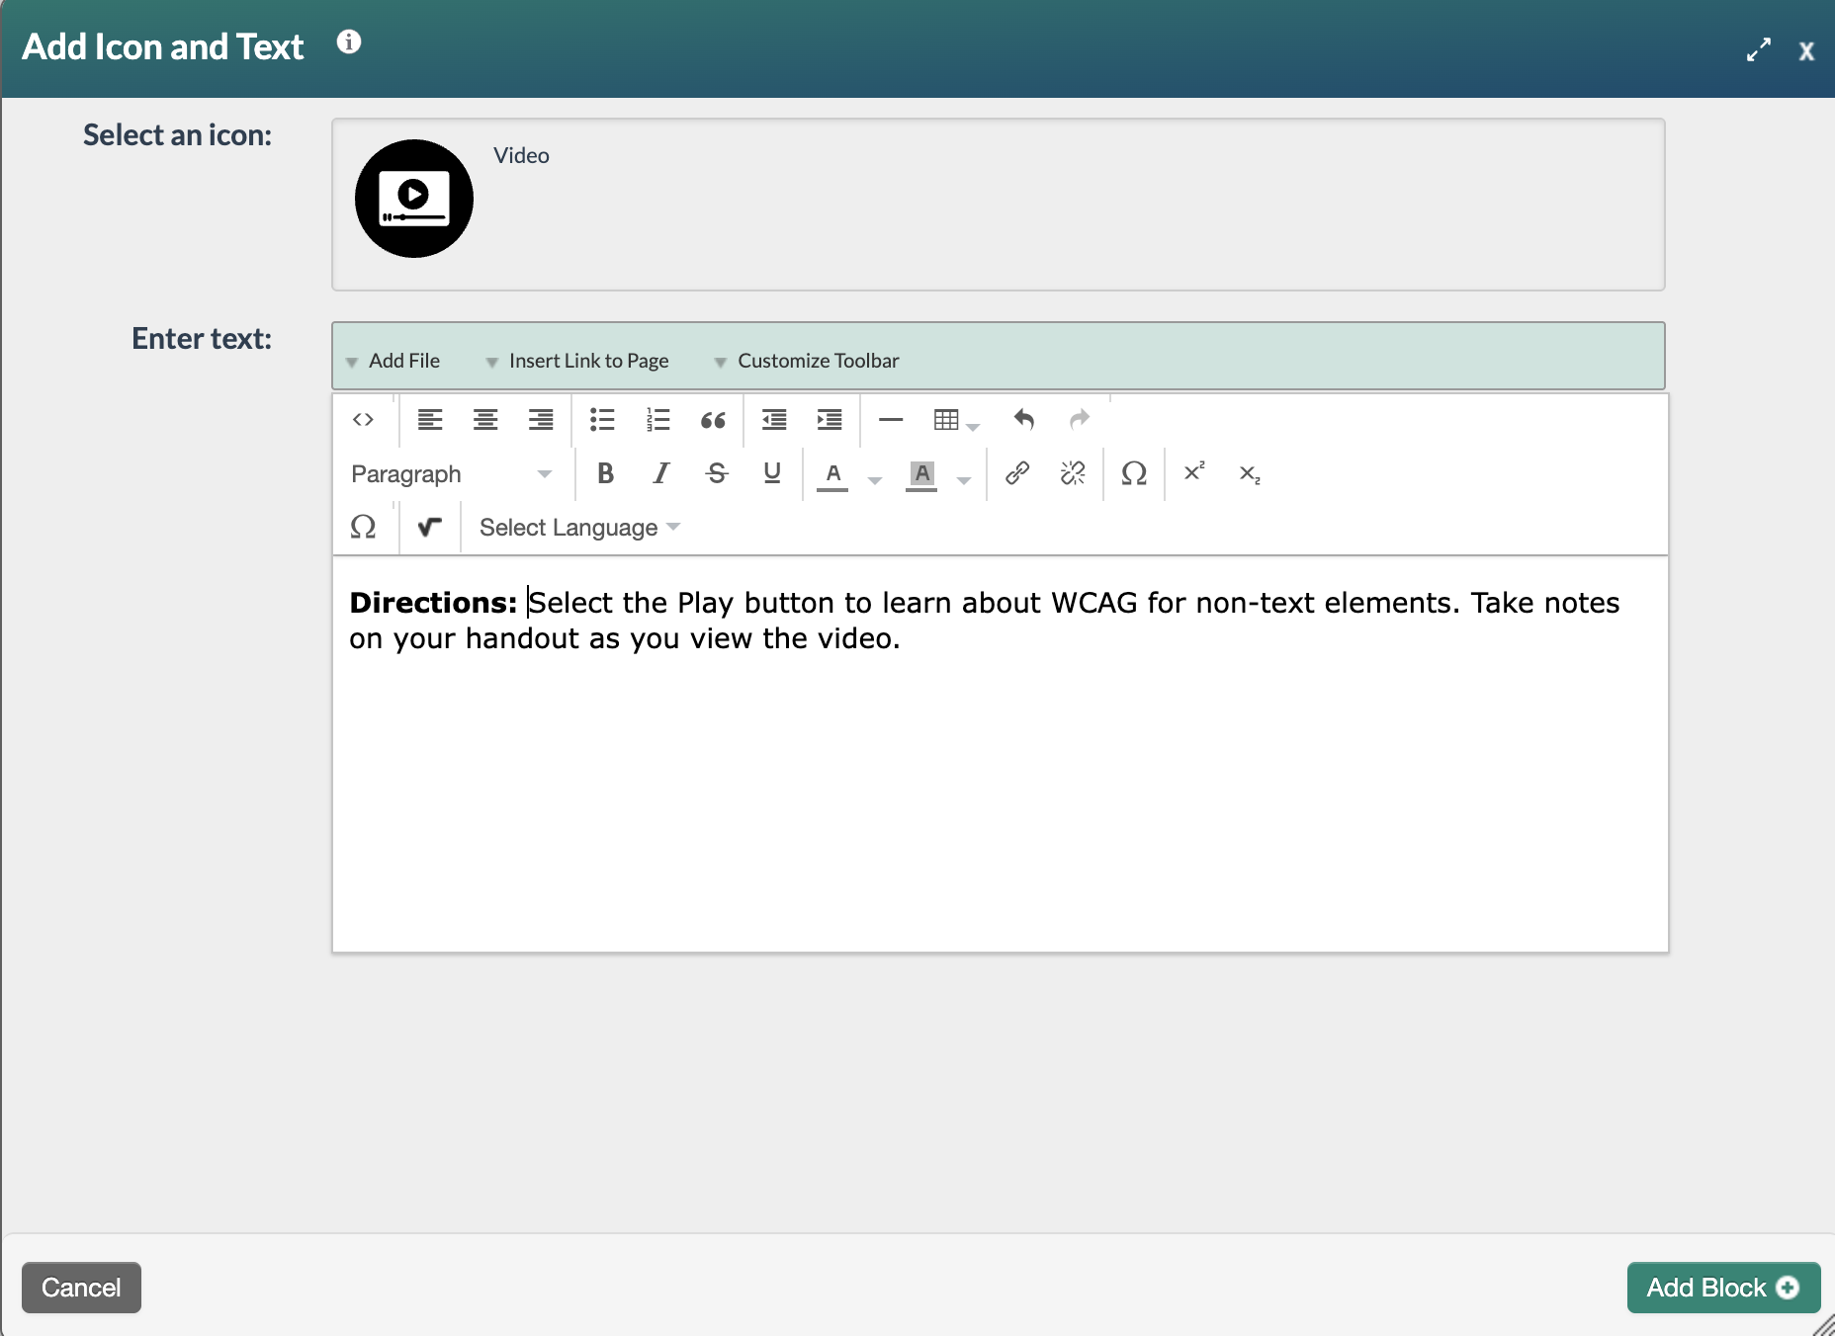Open the Add File menu
The width and height of the screenshot is (1835, 1336).
(x=393, y=361)
